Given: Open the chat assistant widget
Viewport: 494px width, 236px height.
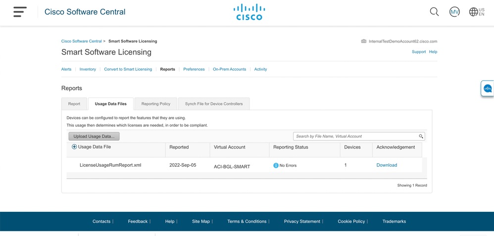Looking at the screenshot, I should click(488, 89).
